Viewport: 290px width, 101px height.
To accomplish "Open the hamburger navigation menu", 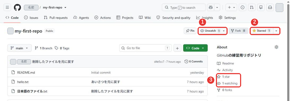I will (x=7, y=8).
